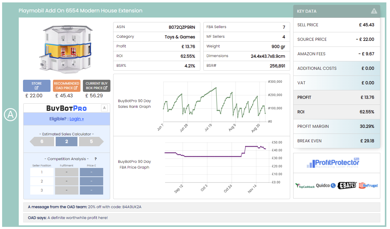Click the FBA Sellers count 7
The width and height of the screenshot is (390, 229).
click(x=284, y=27)
